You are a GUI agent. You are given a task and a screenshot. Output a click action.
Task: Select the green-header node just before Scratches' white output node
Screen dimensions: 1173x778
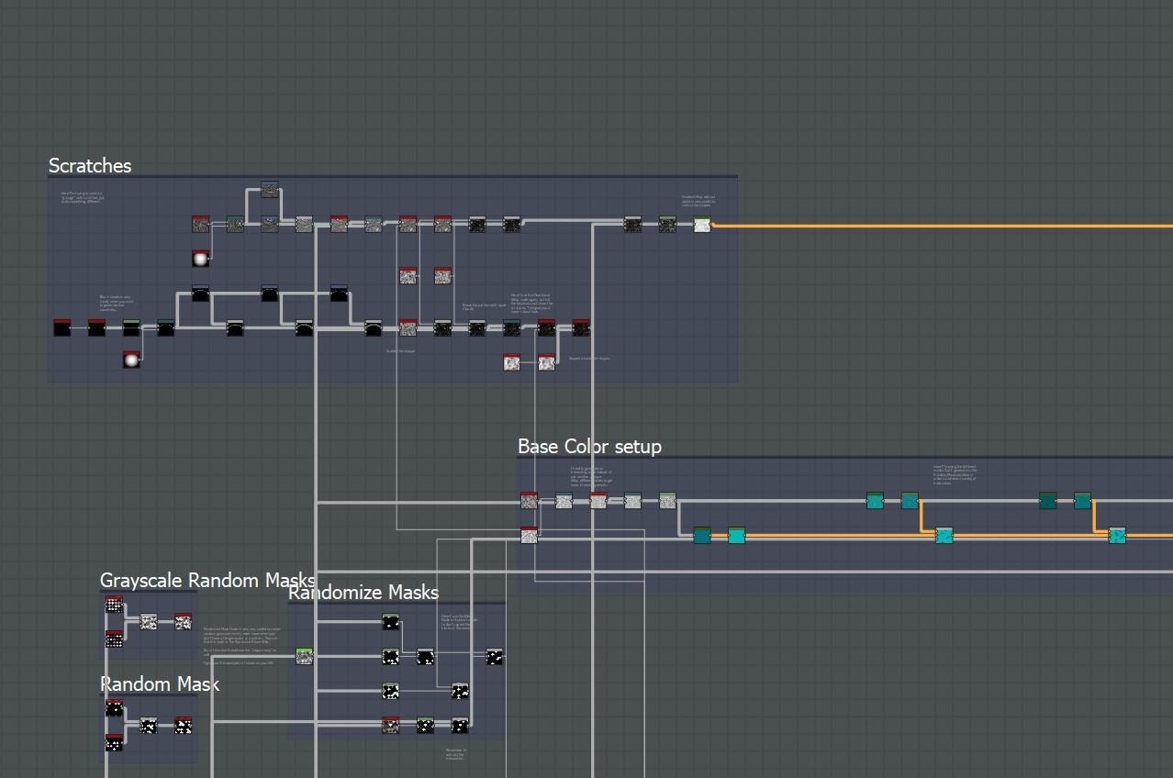(667, 224)
